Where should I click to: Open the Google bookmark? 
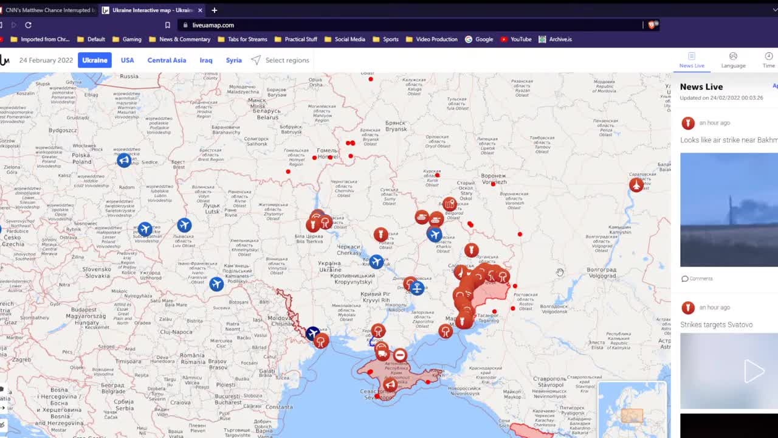click(x=479, y=39)
